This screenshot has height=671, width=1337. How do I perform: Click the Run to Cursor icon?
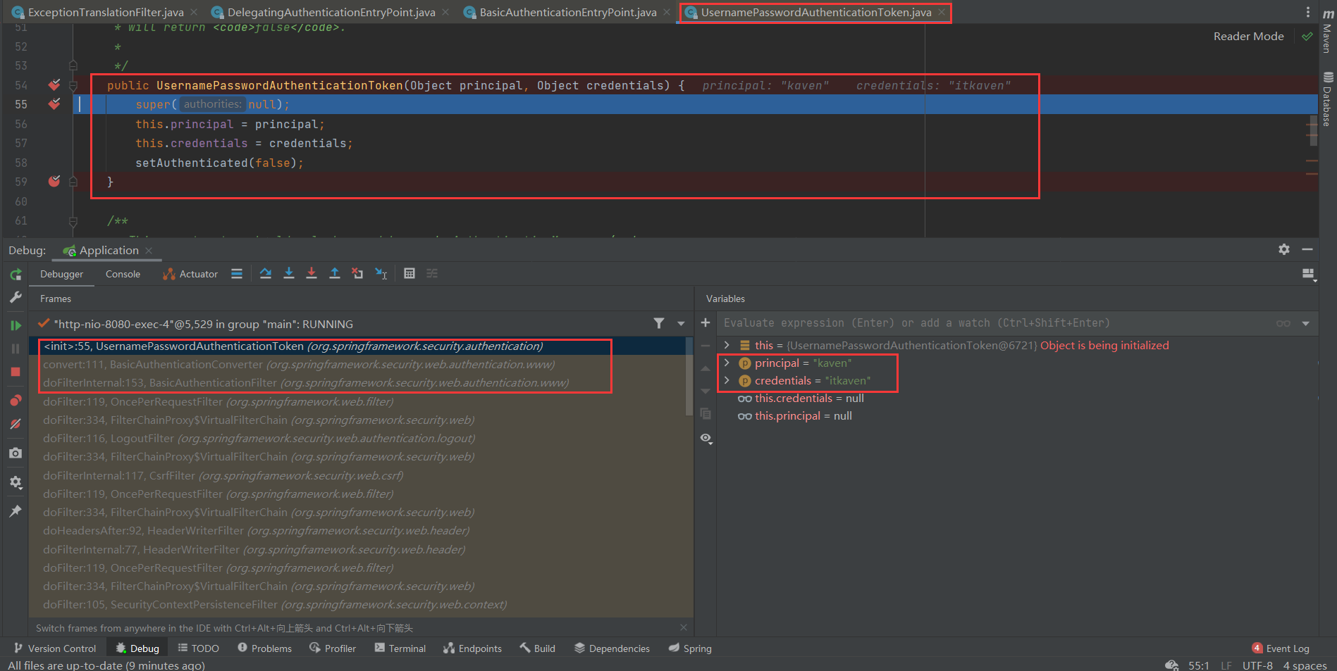381,274
